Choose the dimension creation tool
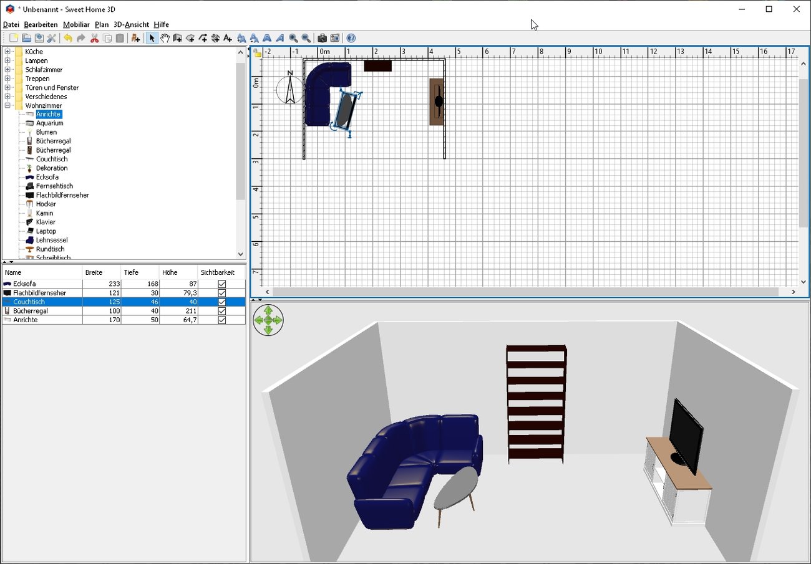Image resolution: width=811 pixels, height=564 pixels. 215,37
